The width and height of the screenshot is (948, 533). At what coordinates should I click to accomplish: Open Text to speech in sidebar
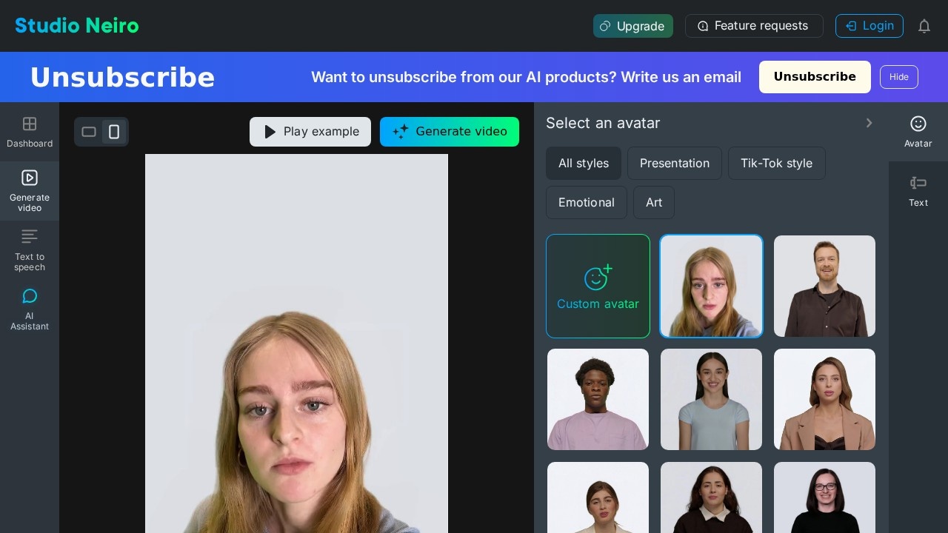(x=30, y=250)
